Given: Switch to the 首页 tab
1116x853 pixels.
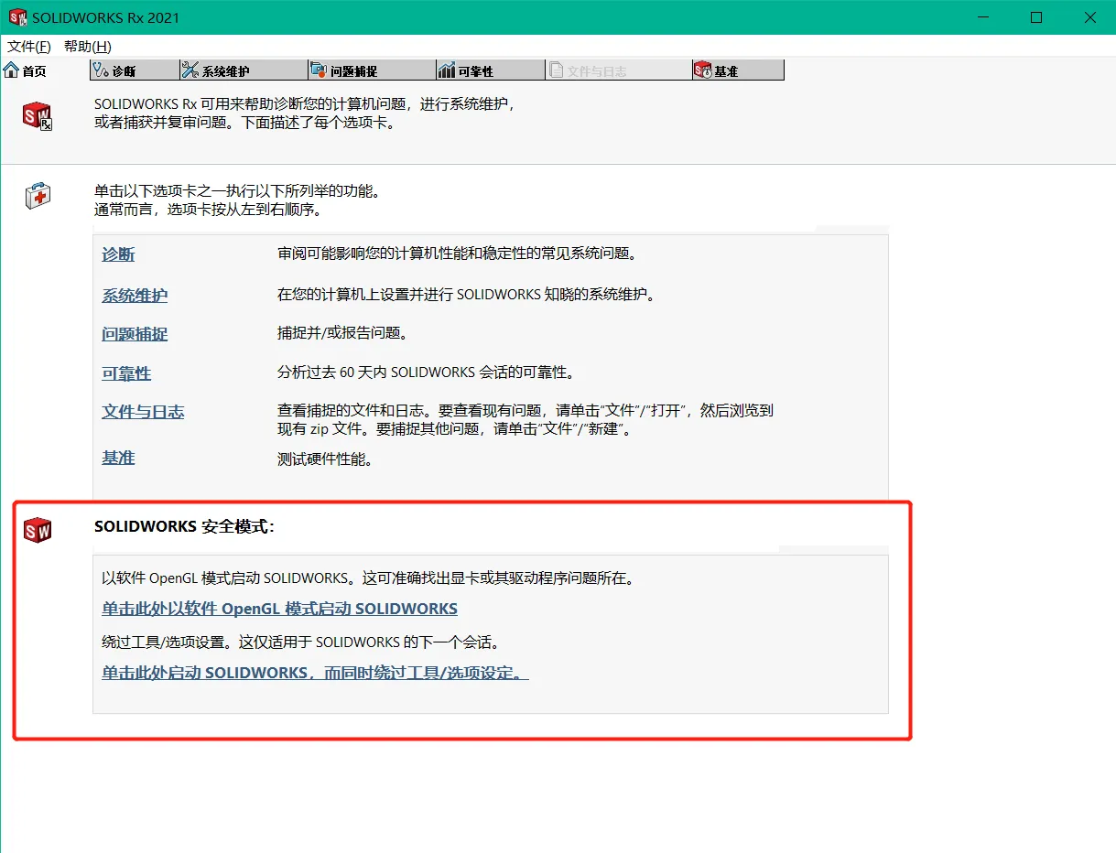Looking at the screenshot, I should (x=25, y=70).
